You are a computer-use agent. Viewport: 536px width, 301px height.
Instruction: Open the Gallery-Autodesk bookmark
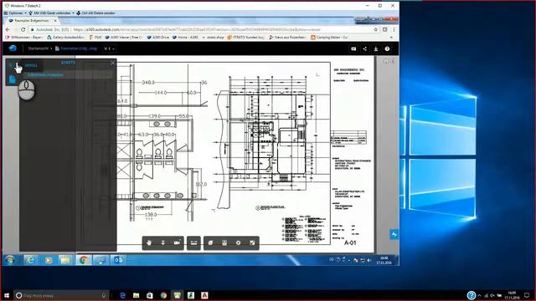pos(66,37)
